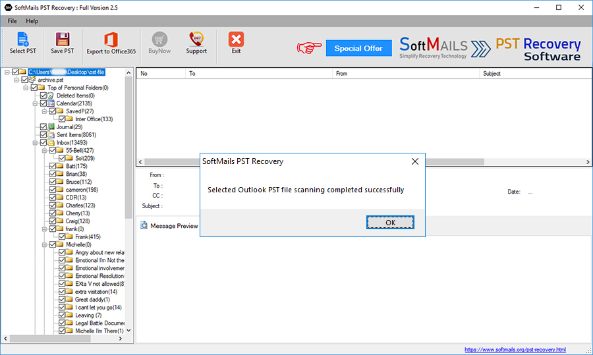This screenshot has height=355, width=593.
Task: Click the SoftMails app icon in title bar
Action: point(8,7)
